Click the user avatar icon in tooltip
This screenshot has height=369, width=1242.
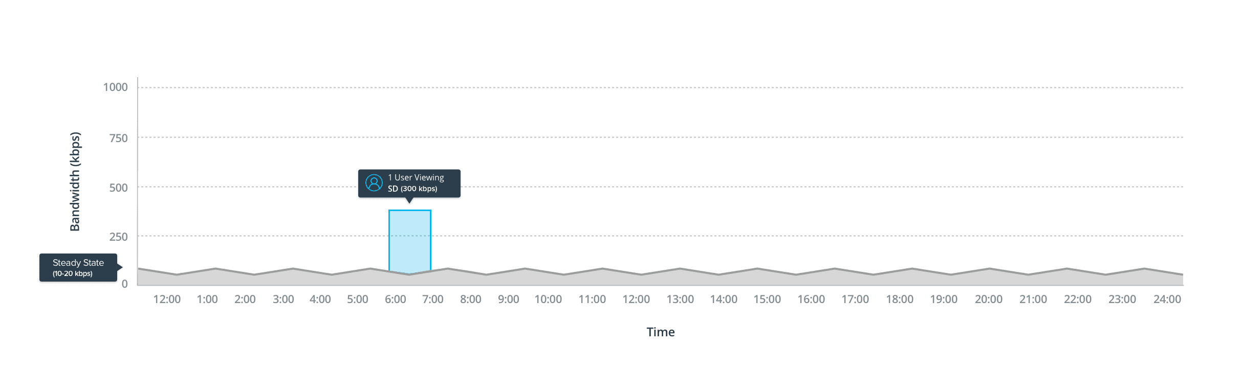374,183
